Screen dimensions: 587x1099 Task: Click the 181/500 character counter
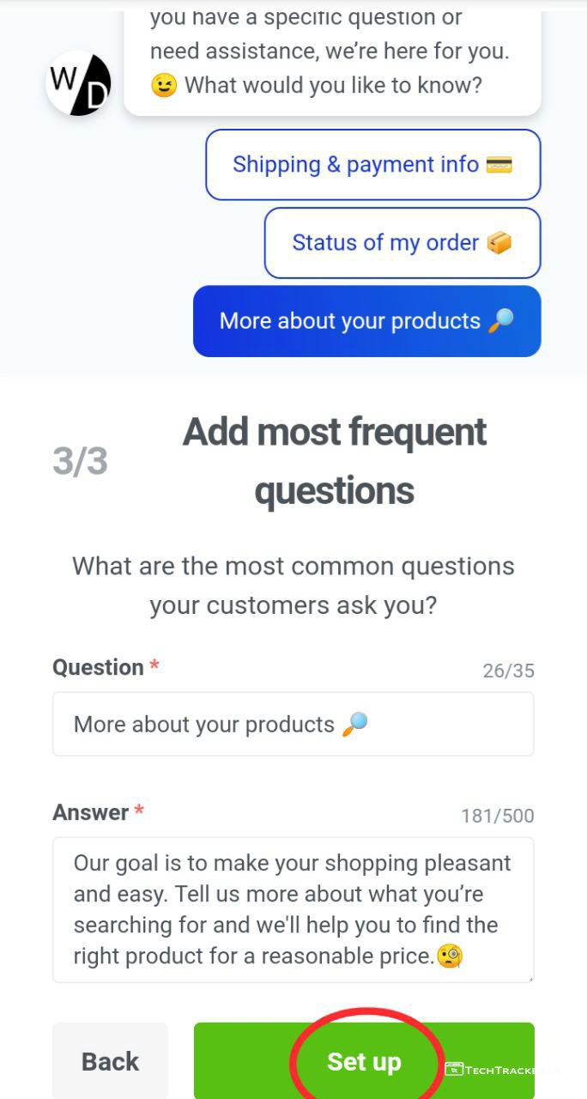coord(498,816)
